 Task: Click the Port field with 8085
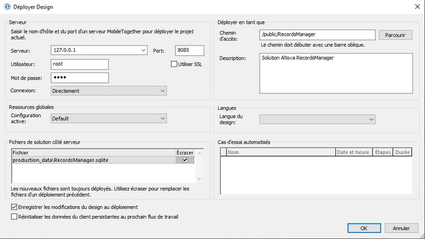tap(190, 51)
